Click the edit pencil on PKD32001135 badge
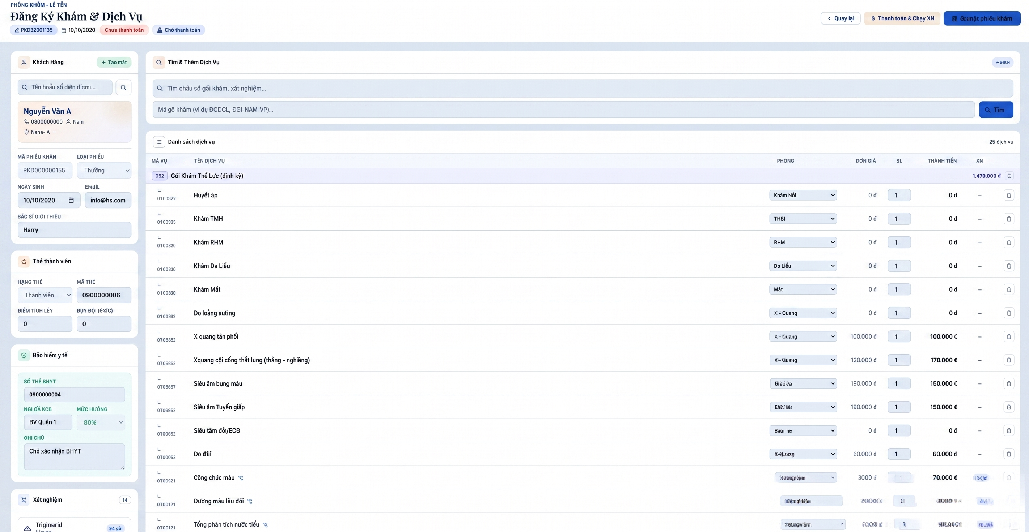Image resolution: width=1029 pixels, height=532 pixels. (x=17, y=30)
